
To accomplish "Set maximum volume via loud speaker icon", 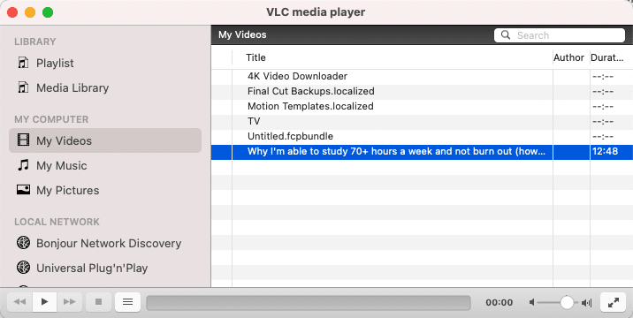I will tap(586, 303).
